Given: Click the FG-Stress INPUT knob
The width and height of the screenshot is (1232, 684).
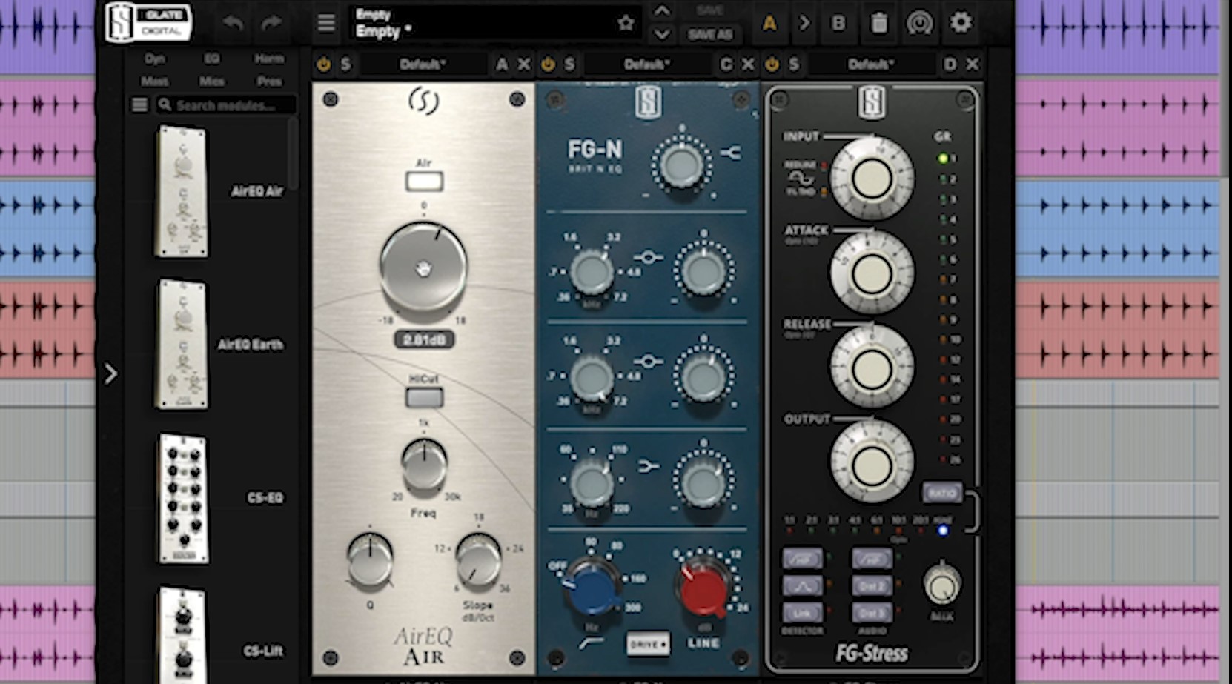Looking at the screenshot, I should tap(872, 178).
